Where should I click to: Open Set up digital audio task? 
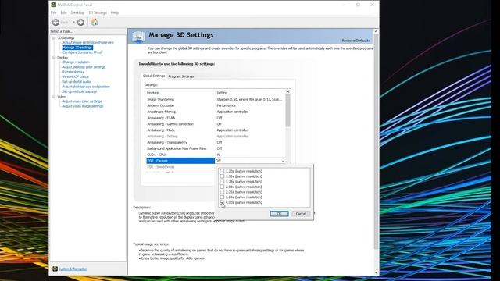77,82
